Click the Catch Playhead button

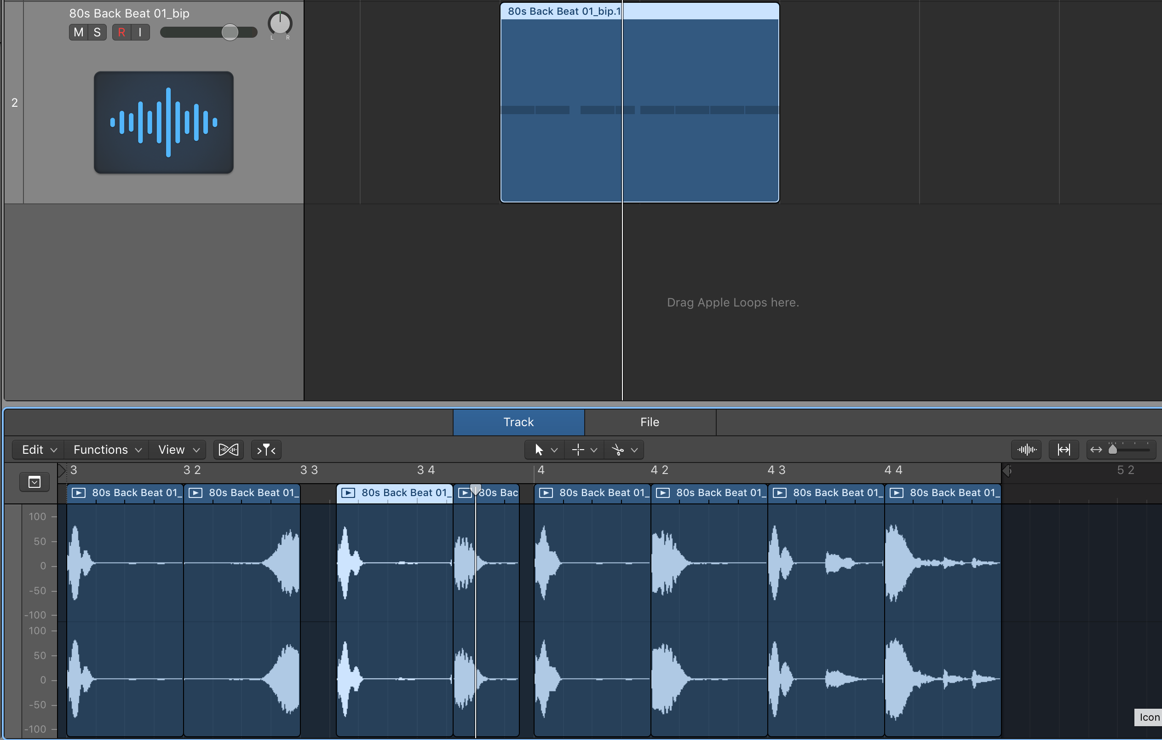click(266, 450)
